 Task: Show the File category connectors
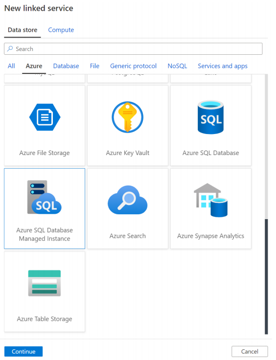[94, 66]
